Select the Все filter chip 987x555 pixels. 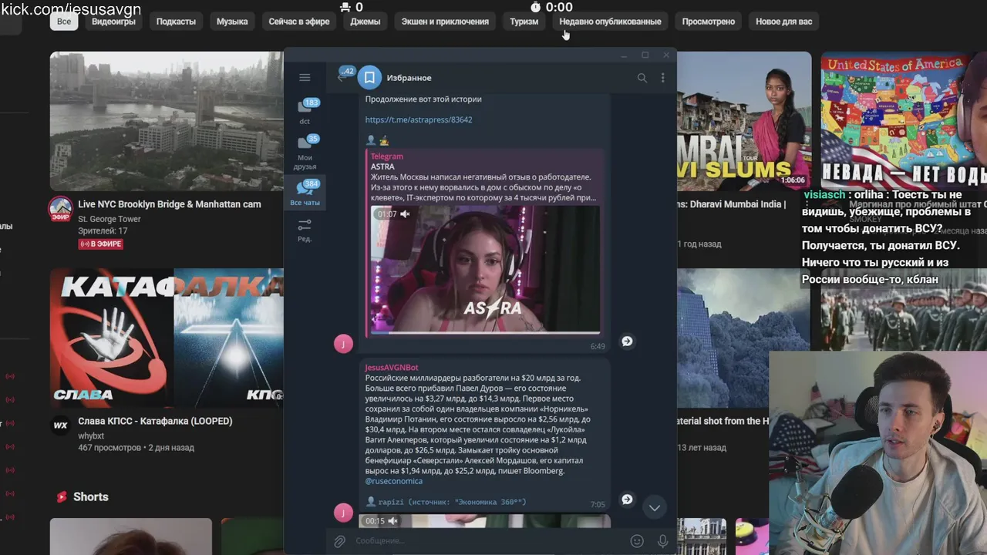64,22
